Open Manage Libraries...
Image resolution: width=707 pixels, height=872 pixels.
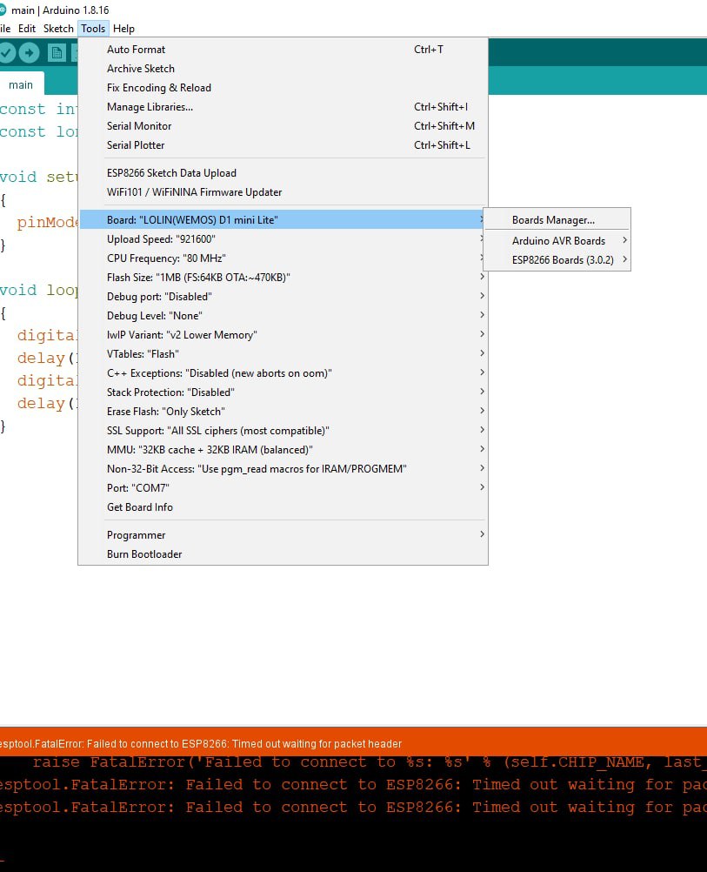pos(283,107)
